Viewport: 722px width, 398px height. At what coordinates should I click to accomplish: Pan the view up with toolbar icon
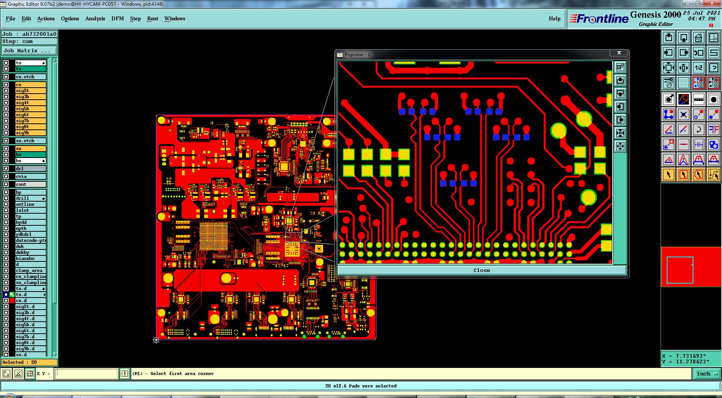pyautogui.click(x=669, y=38)
